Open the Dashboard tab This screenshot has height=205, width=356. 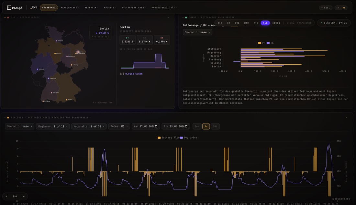(49, 8)
